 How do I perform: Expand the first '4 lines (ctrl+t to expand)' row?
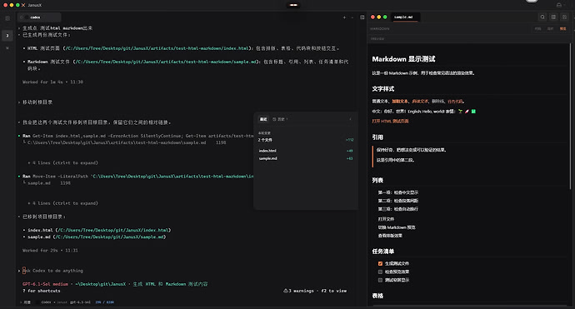62,162
